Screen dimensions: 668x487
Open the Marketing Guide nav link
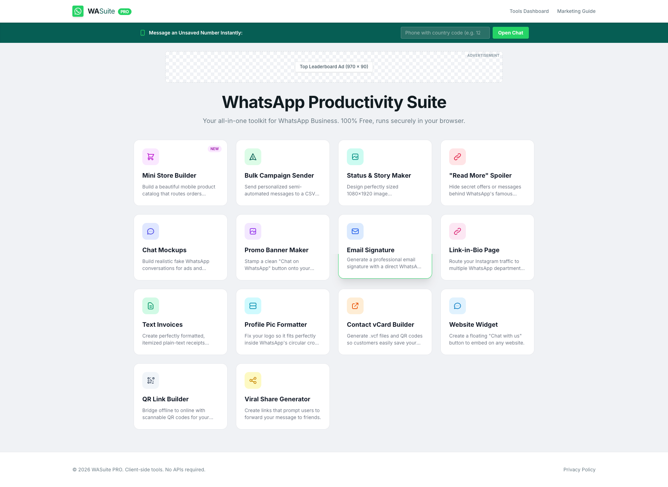point(576,11)
